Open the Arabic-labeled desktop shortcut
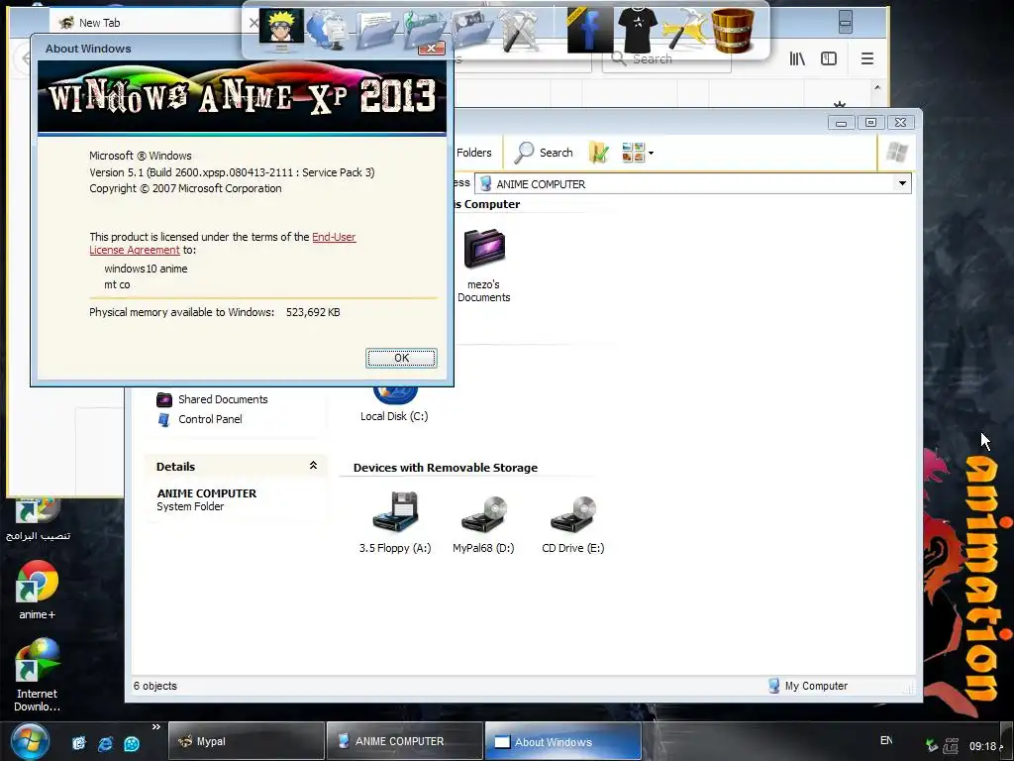The image size is (1014, 761). (x=37, y=521)
